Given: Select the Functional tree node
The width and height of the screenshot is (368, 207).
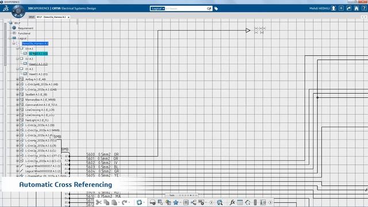Looking at the screenshot, I should pos(24,33).
